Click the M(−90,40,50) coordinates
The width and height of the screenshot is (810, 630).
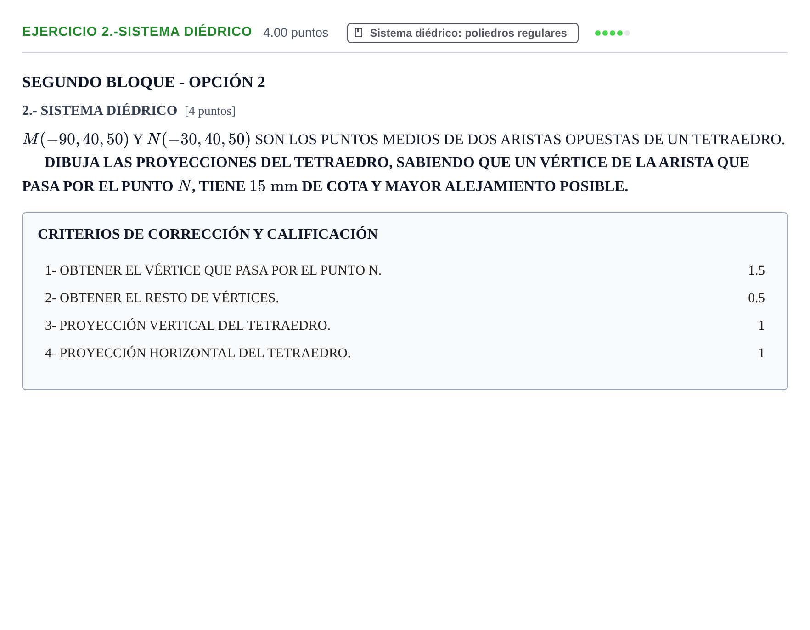[76, 139]
